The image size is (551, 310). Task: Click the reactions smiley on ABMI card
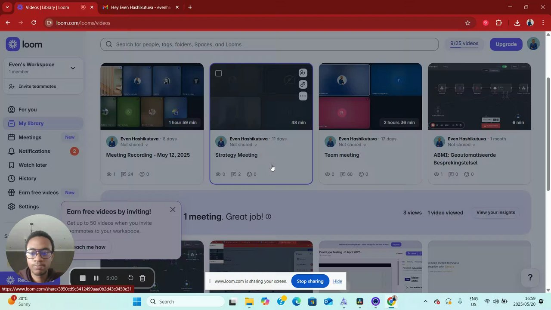(466, 174)
